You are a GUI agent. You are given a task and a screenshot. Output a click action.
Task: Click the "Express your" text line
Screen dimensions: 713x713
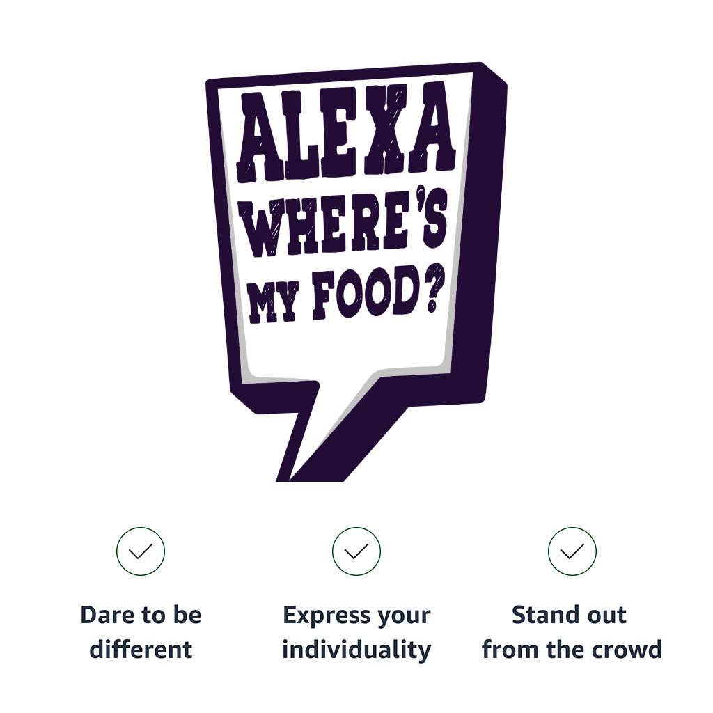point(356,616)
